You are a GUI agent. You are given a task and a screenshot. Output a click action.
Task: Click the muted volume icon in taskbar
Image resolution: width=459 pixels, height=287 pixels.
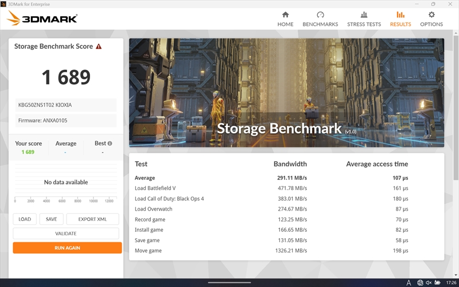[430, 282]
